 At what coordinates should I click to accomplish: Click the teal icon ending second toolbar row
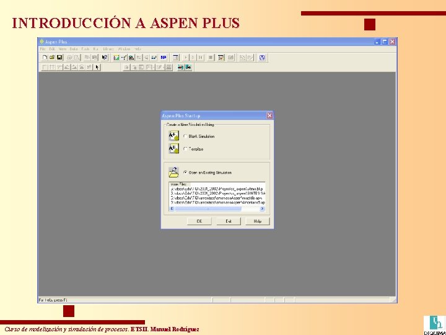point(188,67)
